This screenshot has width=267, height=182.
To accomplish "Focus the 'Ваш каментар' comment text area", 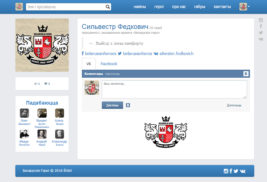I will (x=174, y=89).
